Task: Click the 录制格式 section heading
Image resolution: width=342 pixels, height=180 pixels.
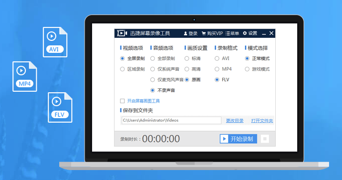Action: (228, 48)
